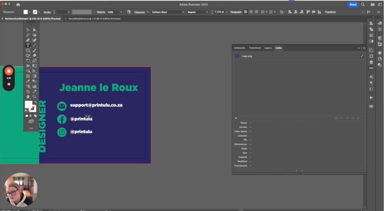Viewport: 384px width, 211px height.
Task: Open the Layers panel icon in dock
Action: [x=371, y=62]
